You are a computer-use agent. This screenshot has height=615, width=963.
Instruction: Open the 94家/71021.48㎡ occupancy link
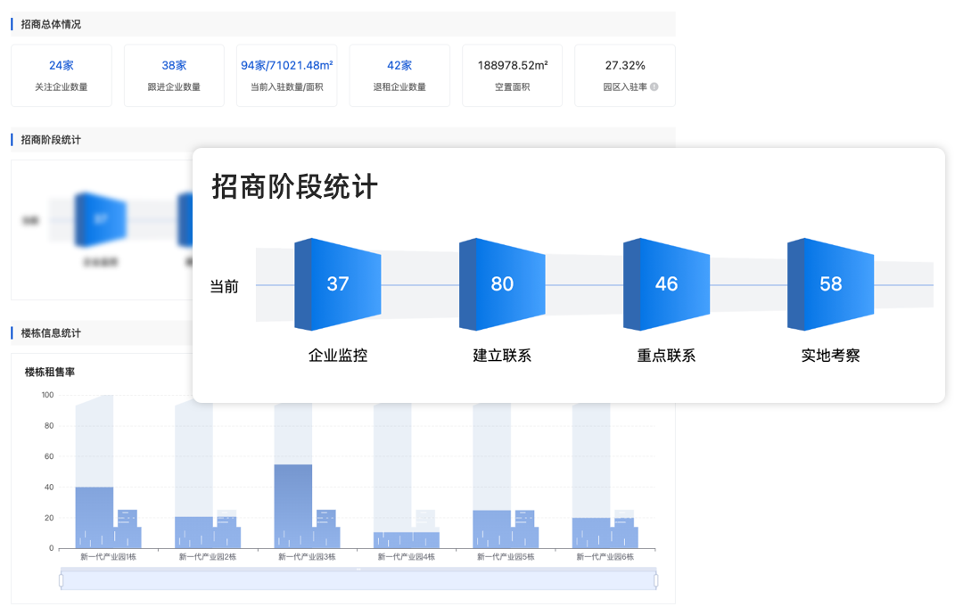coord(286,65)
